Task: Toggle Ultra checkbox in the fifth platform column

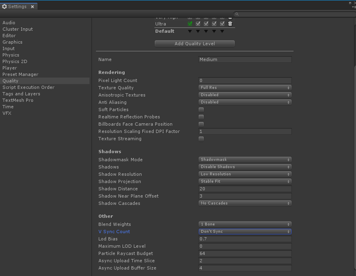Action: pos(222,24)
